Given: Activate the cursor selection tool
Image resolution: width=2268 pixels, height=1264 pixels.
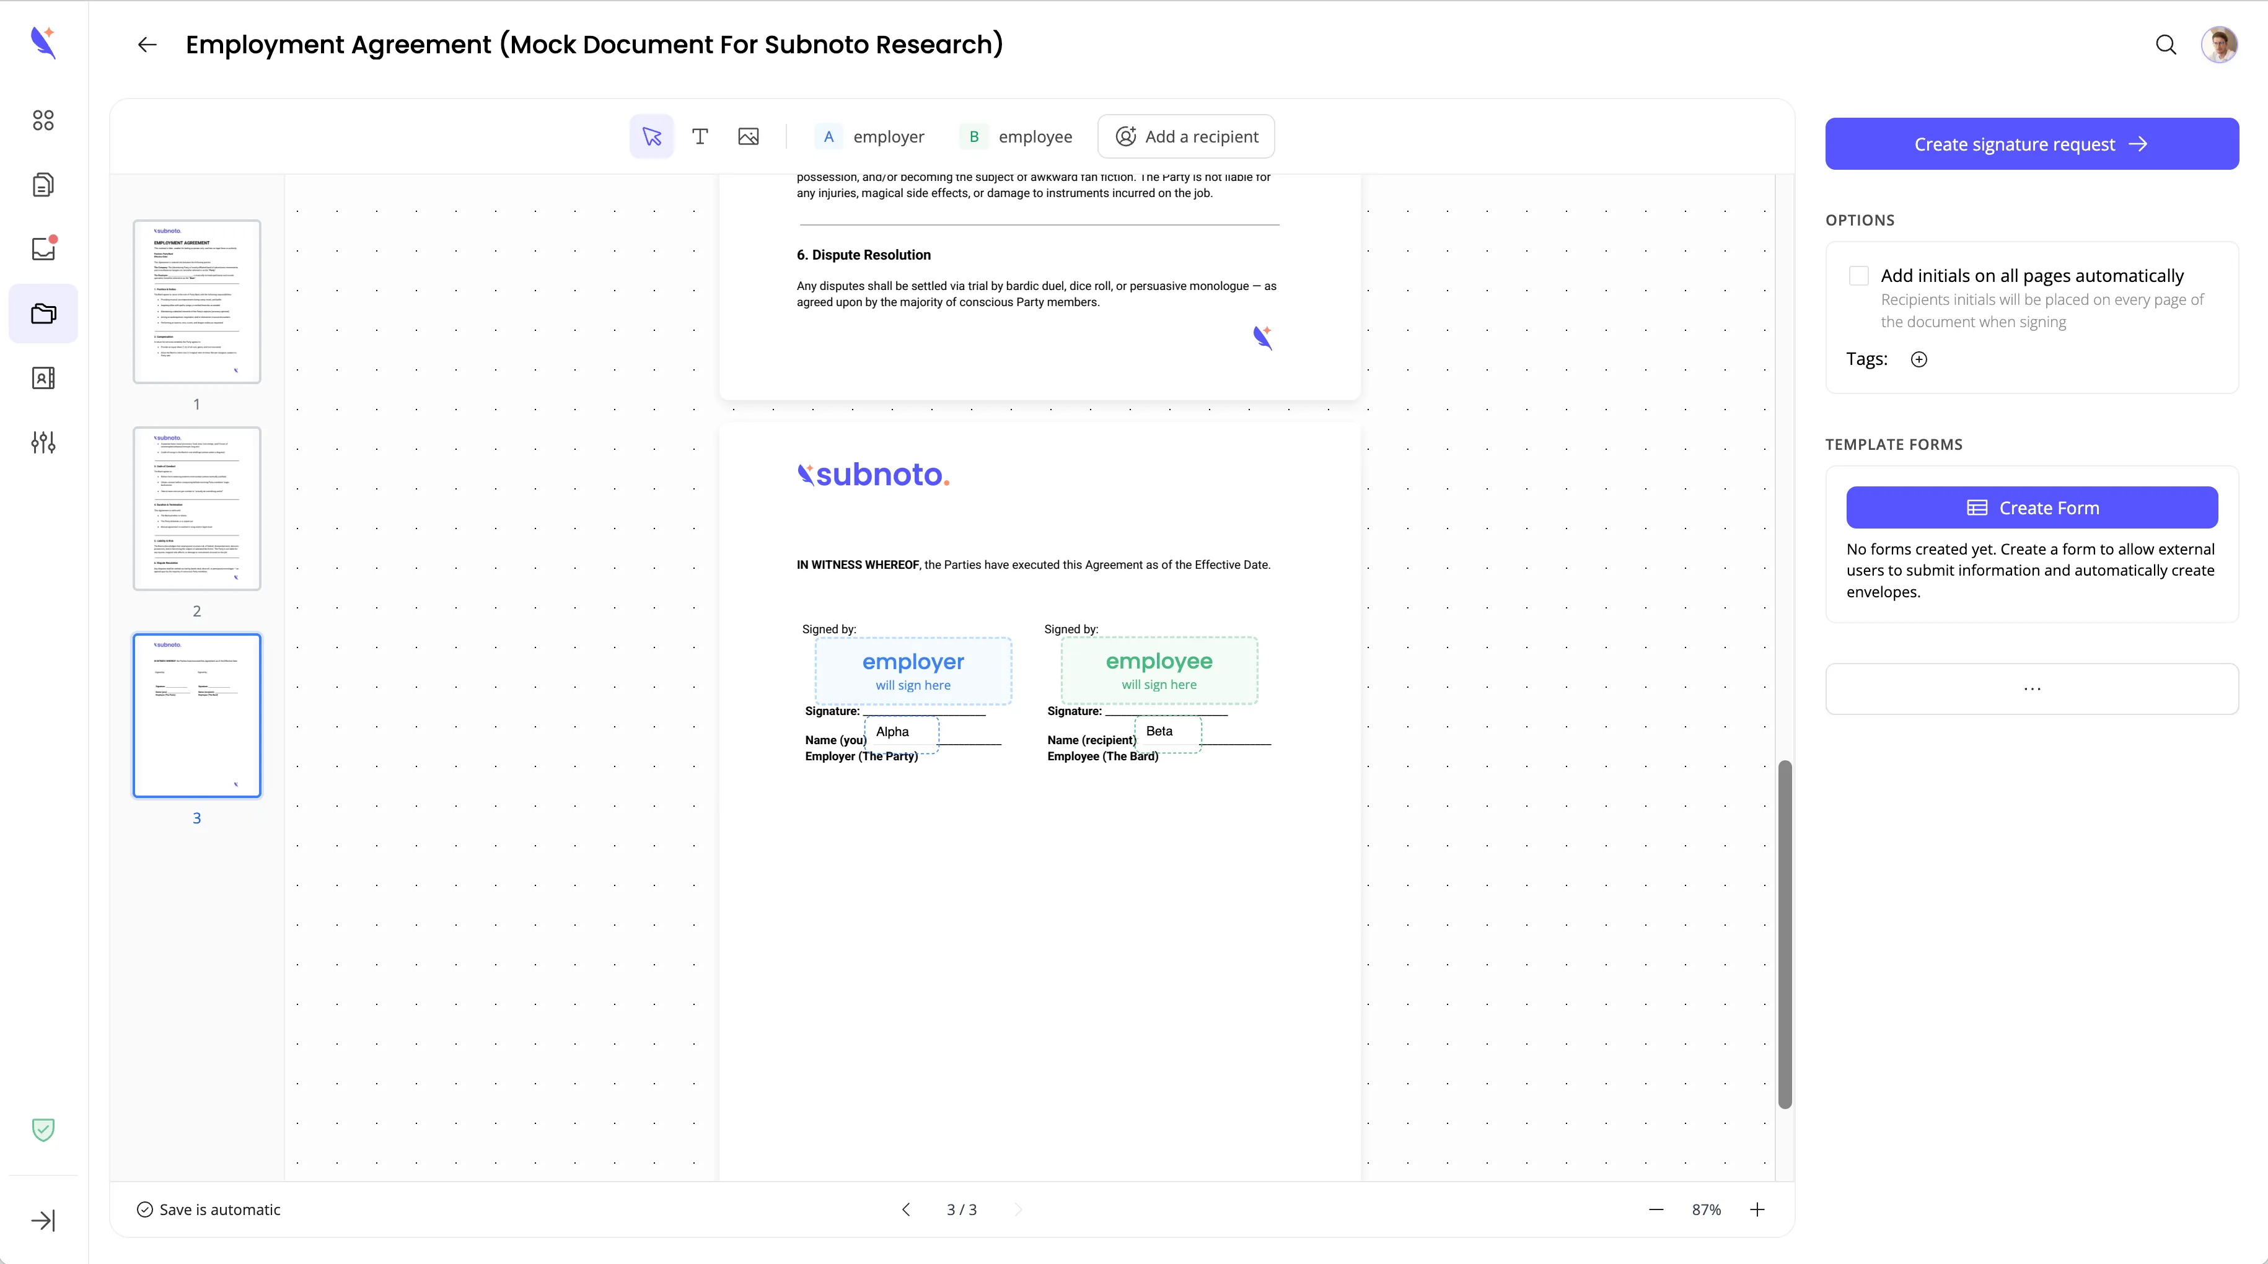Looking at the screenshot, I should [651, 136].
